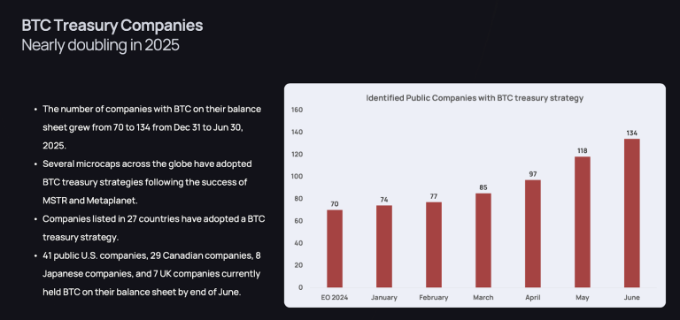680x320 pixels.
Task: Click the BTC Treasury Companies heading
Action: click(x=112, y=26)
